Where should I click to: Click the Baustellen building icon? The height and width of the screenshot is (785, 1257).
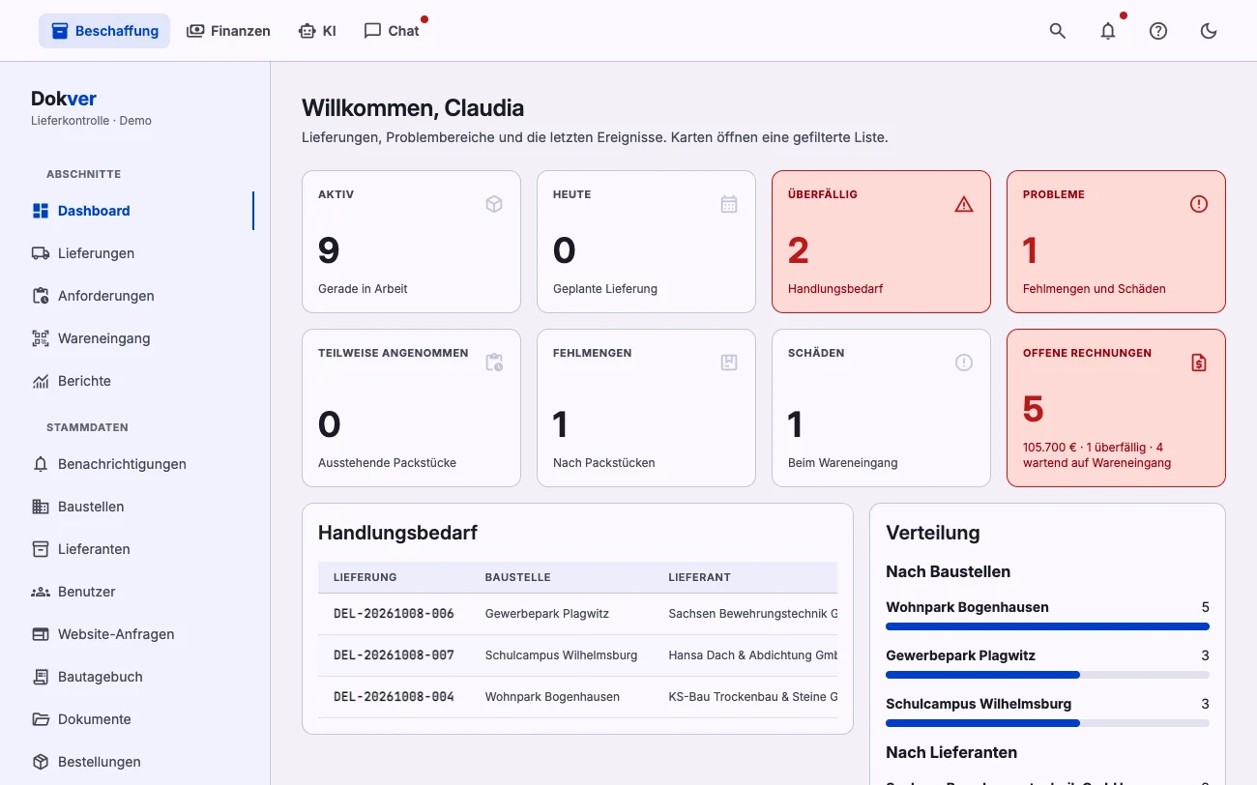click(x=41, y=507)
